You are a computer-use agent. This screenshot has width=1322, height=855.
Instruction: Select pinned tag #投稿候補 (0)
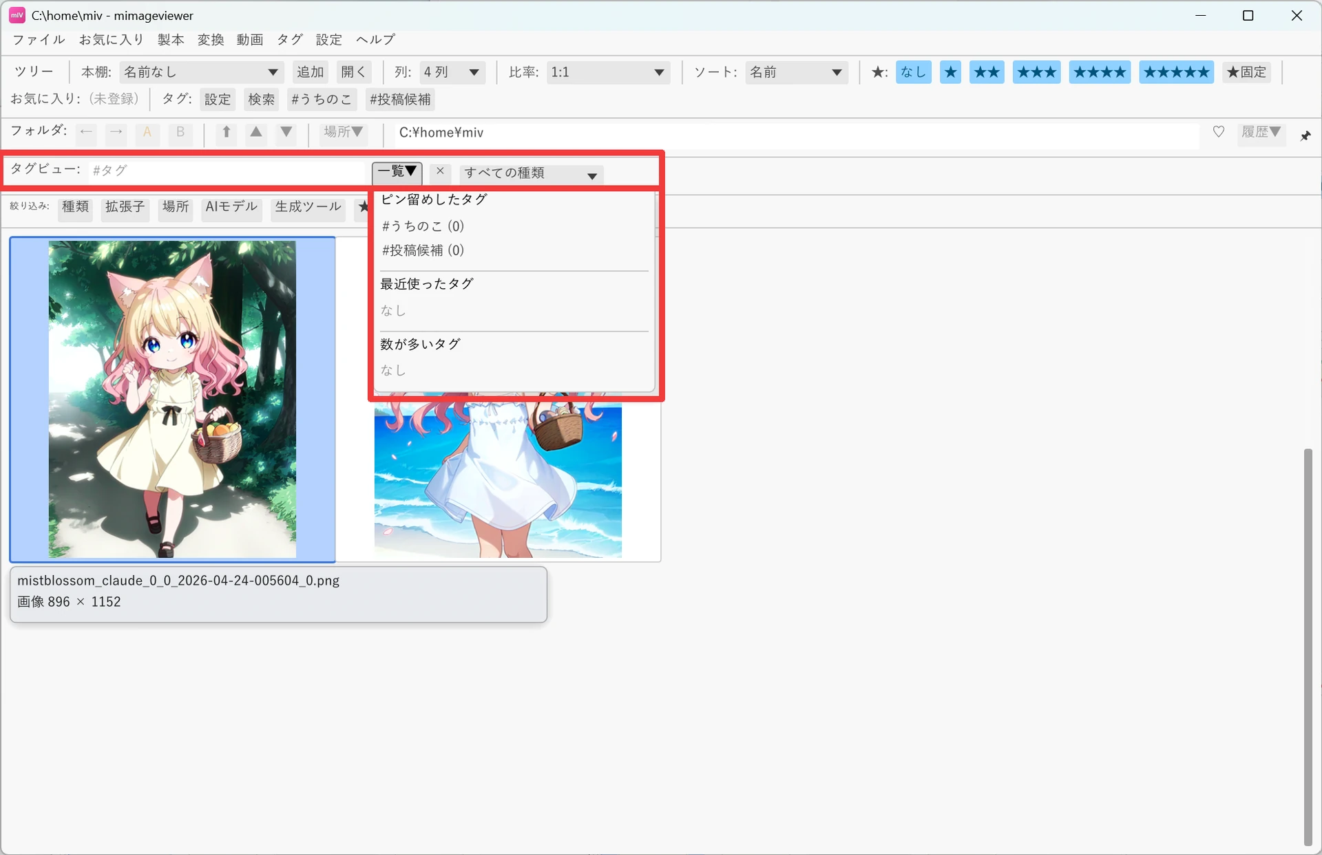pos(423,250)
